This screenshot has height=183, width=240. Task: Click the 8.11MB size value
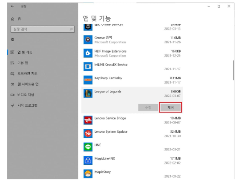tap(176, 78)
